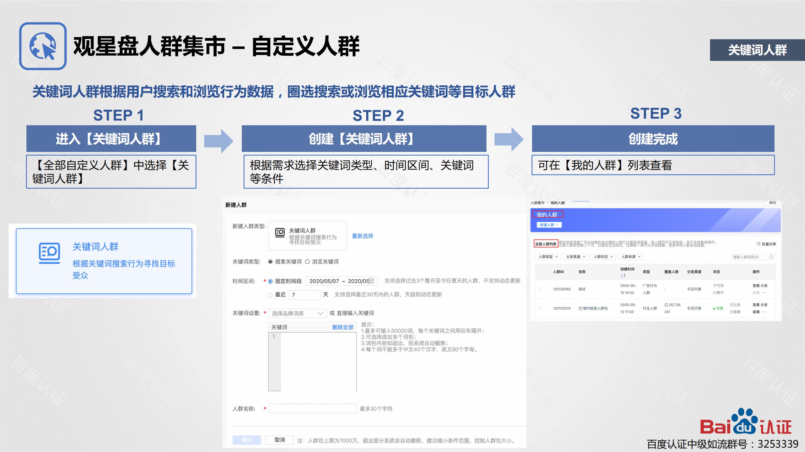Click the 人群ID column header
This screenshot has height=452, width=805.
tap(558, 272)
